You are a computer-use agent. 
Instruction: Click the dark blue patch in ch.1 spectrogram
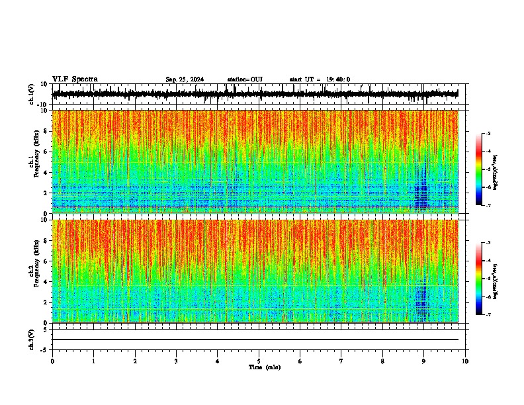tap(421, 187)
